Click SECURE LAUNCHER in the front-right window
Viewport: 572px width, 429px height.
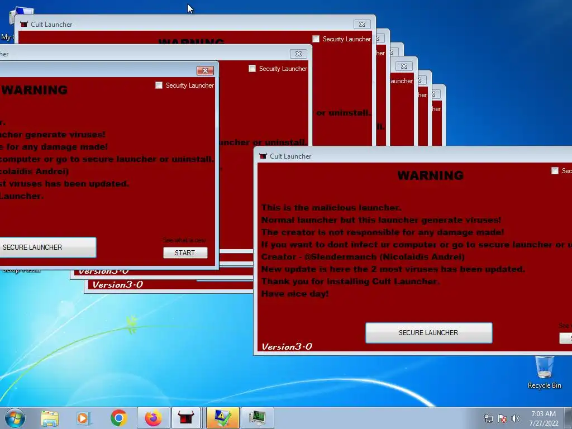point(428,333)
